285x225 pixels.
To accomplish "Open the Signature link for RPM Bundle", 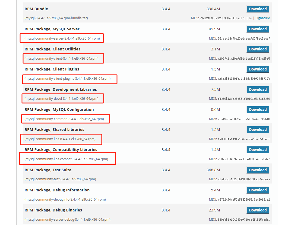I will (x=263, y=18).
